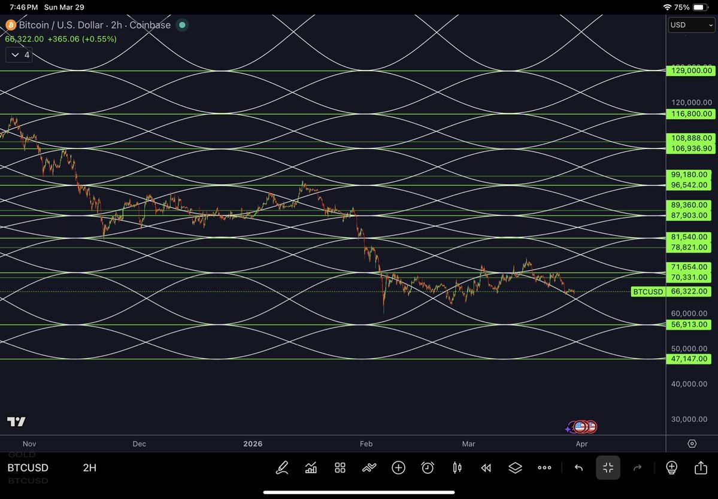Start bar replay with the rewind icon
Viewport: 718px width, 499px height.
pos(486,468)
